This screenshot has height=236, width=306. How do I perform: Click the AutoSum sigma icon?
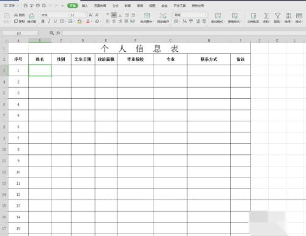pyautogui.click(x=266, y=16)
